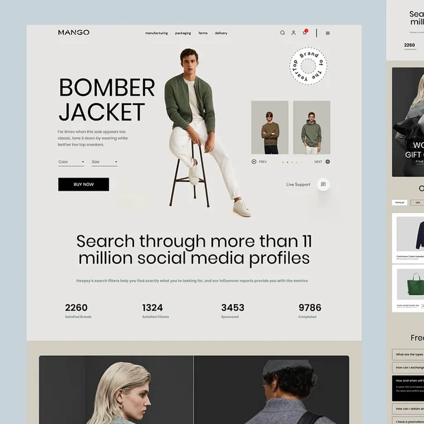This screenshot has height=424, width=424.
Task: Expand the 'How can I exchange' FAQ item
Action: 408,367
